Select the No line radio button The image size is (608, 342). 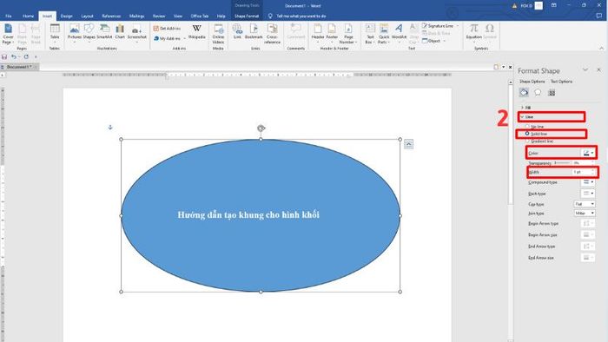click(527, 126)
